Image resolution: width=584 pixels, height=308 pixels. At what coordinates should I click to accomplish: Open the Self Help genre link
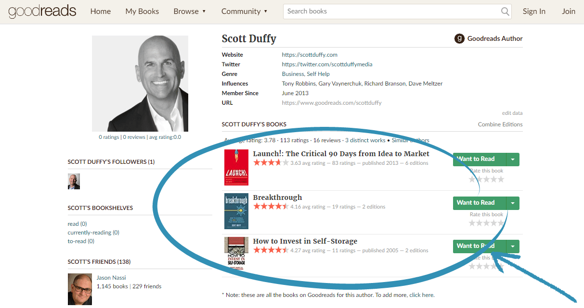pyautogui.click(x=318, y=74)
